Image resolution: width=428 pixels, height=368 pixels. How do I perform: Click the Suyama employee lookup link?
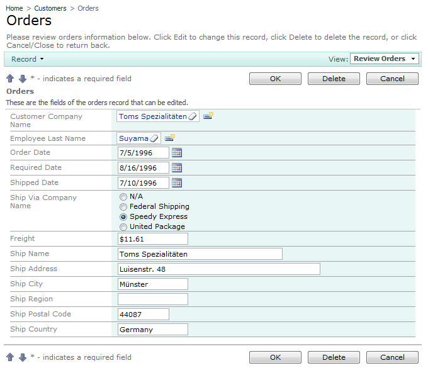(x=133, y=138)
